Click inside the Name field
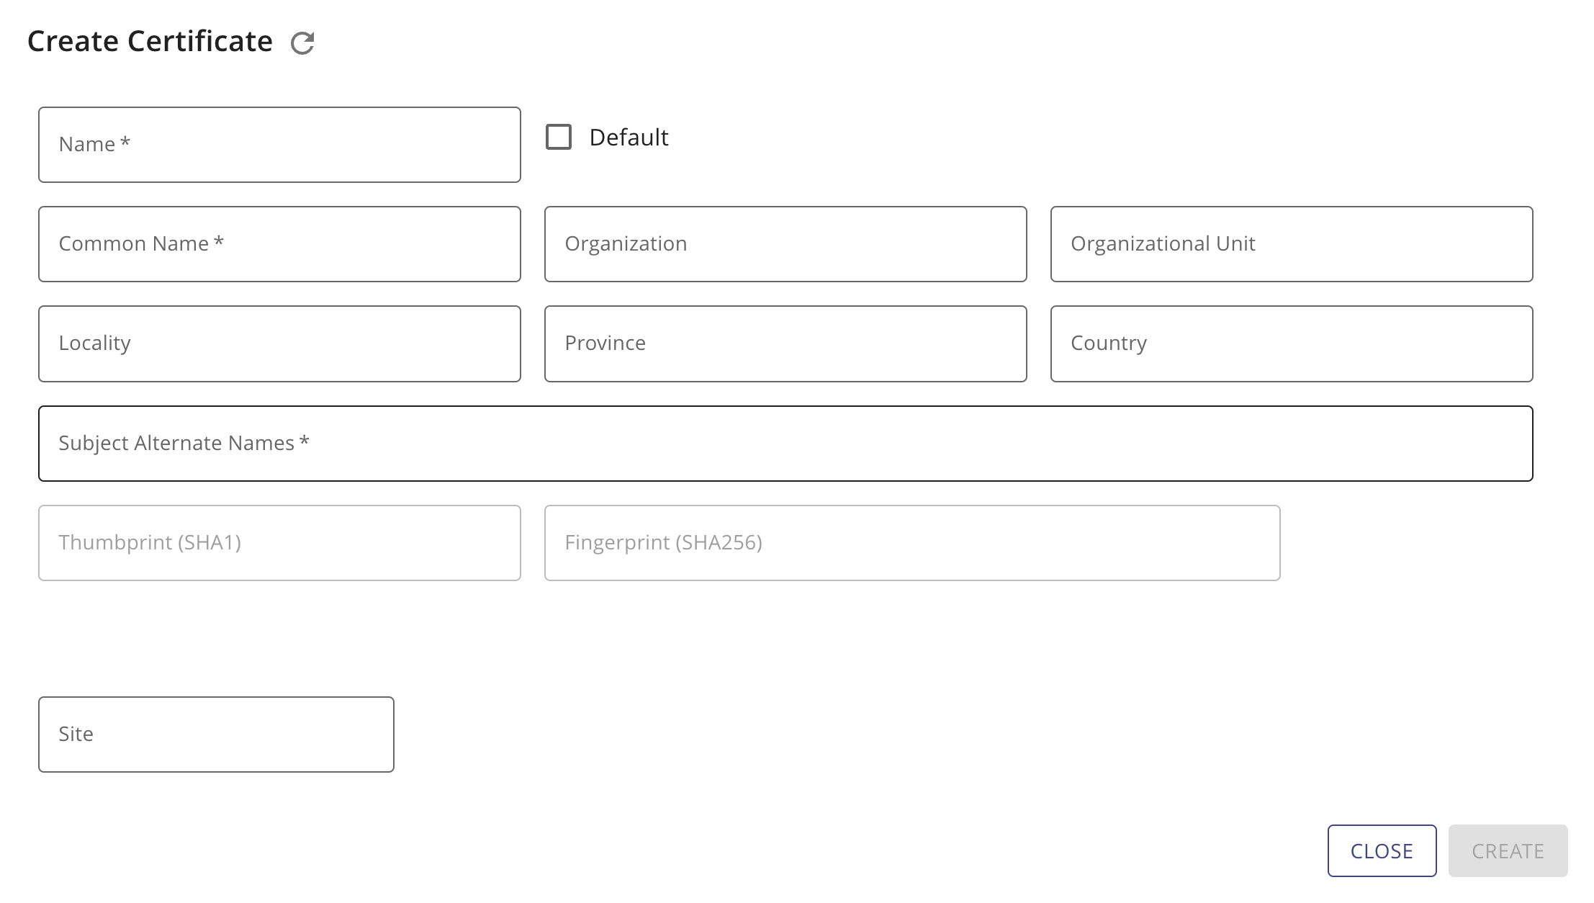Image resolution: width=1594 pixels, height=903 pixels. [279, 144]
